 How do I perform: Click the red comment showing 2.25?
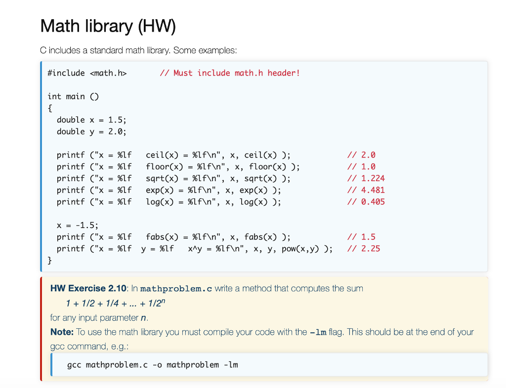(x=364, y=248)
